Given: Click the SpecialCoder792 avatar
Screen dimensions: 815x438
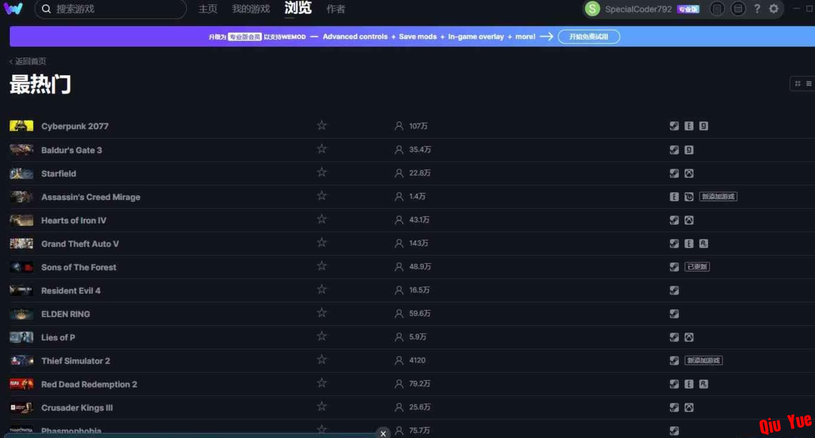Looking at the screenshot, I should click(592, 9).
